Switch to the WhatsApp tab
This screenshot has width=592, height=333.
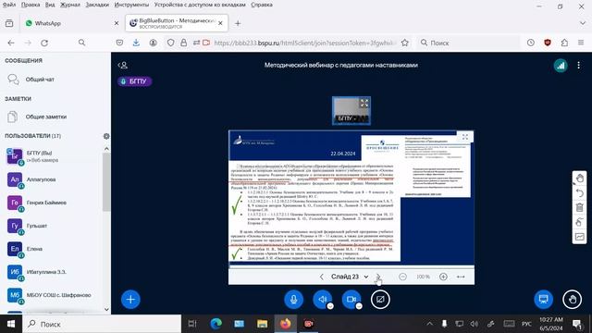tap(72, 23)
